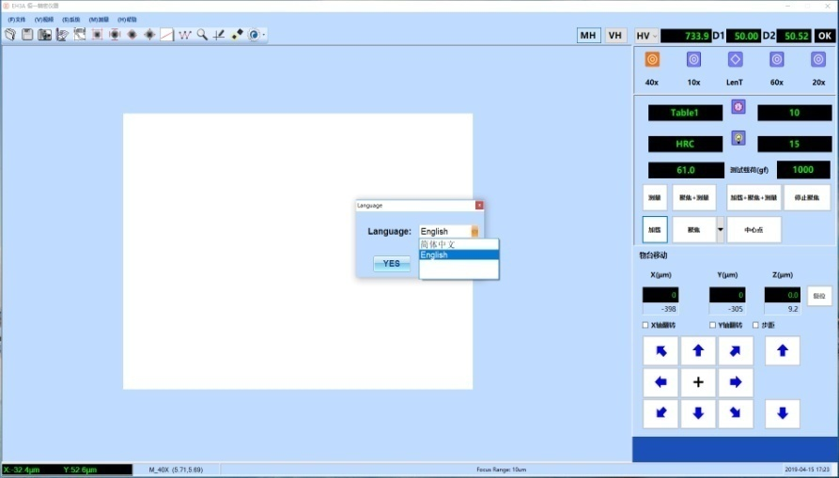
Task: Click the D1 value field showing 50.00
Action: point(743,36)
